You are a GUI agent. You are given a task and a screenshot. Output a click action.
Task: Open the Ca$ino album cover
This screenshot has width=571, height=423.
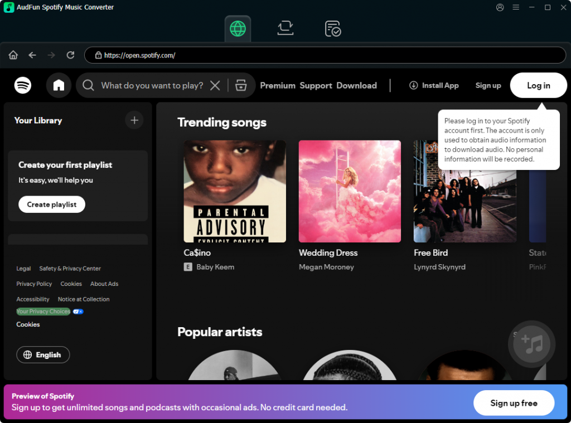pos(235,192)
